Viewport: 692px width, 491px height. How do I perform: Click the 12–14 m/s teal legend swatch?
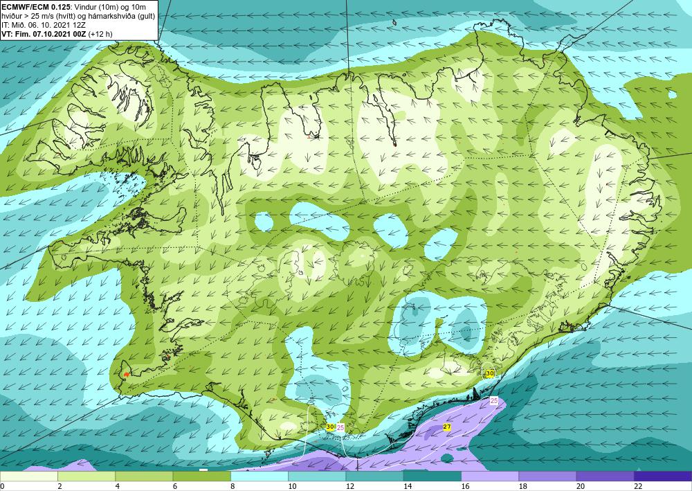pyautogui.click(x=374, y=476)
